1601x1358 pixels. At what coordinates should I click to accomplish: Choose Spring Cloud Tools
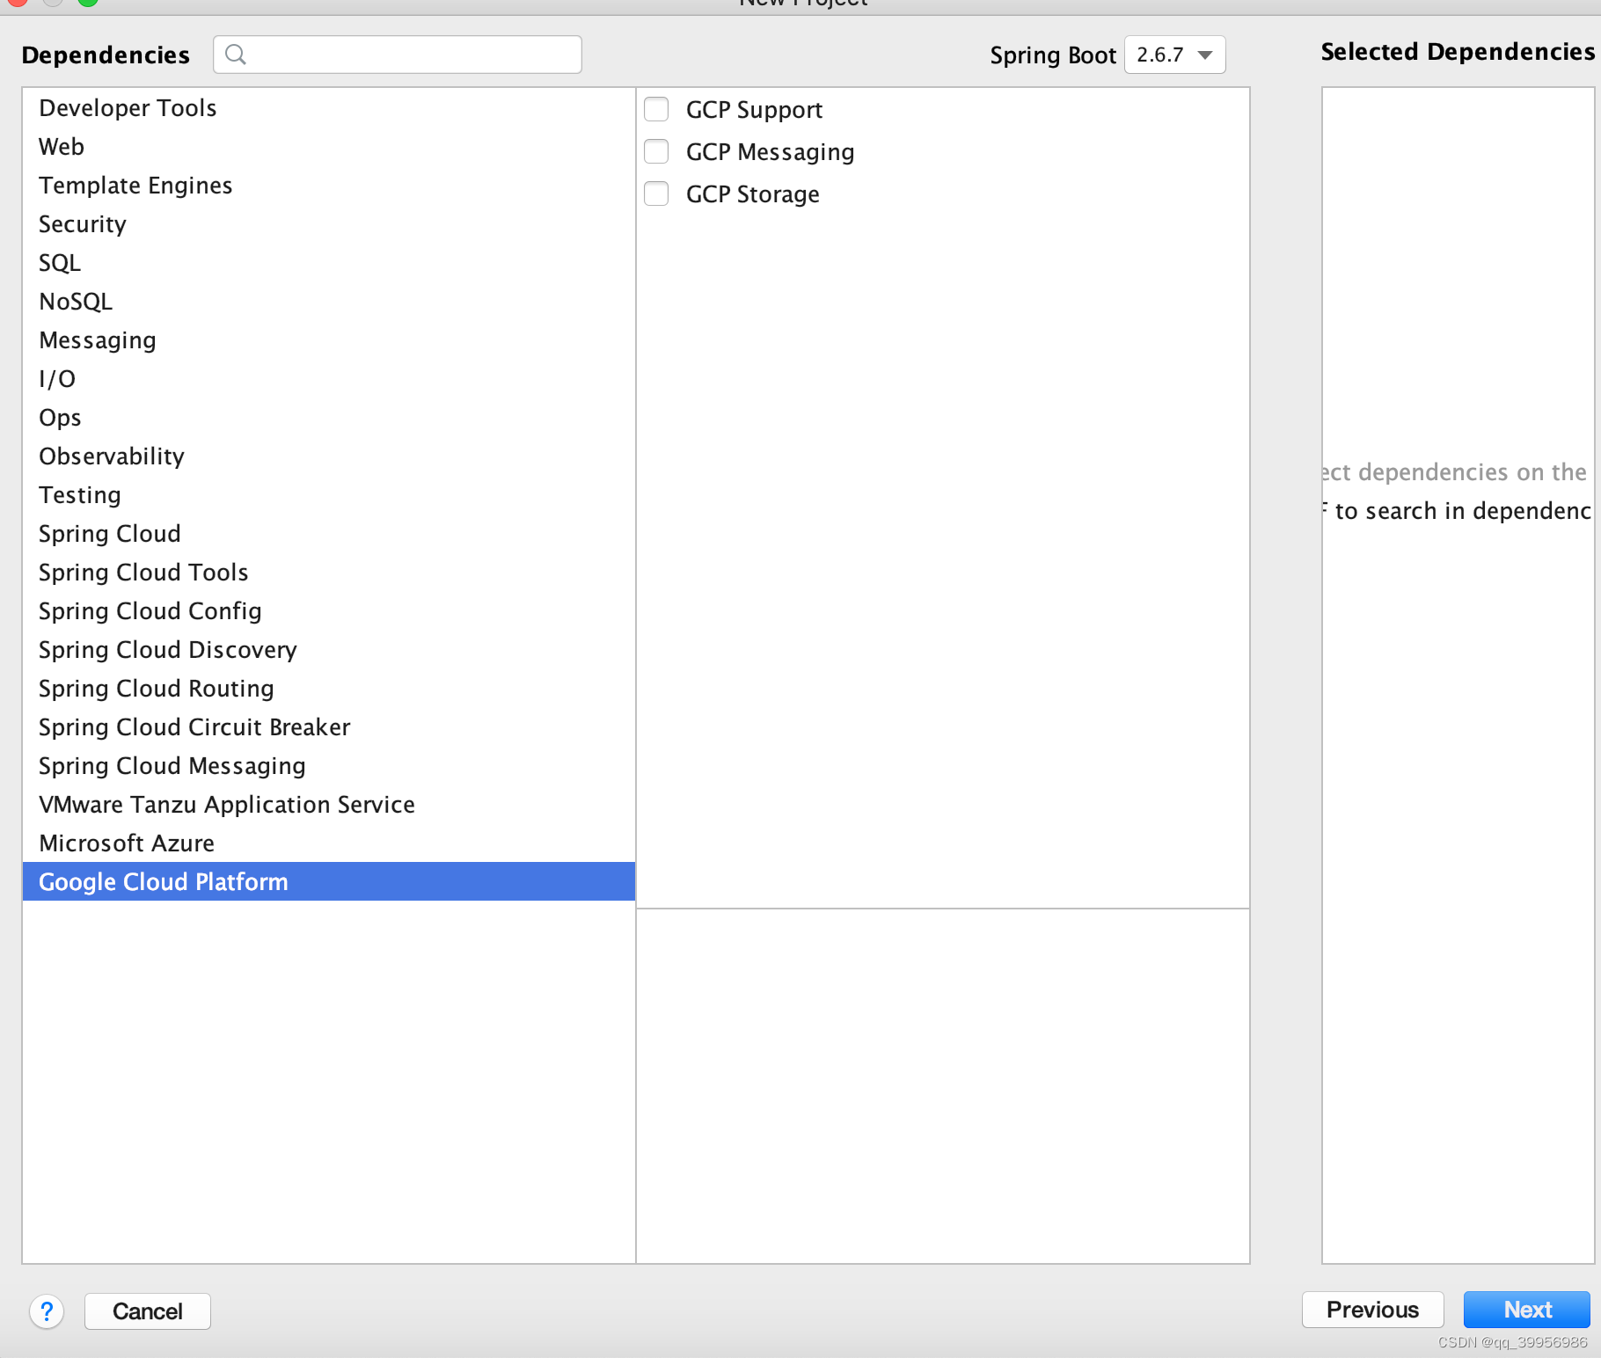click(x=329, y=573)
